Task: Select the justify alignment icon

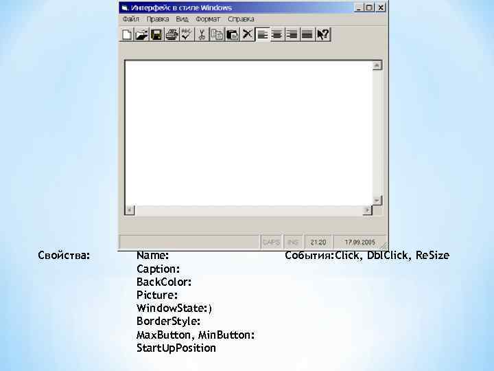Action: pos(307,34)
